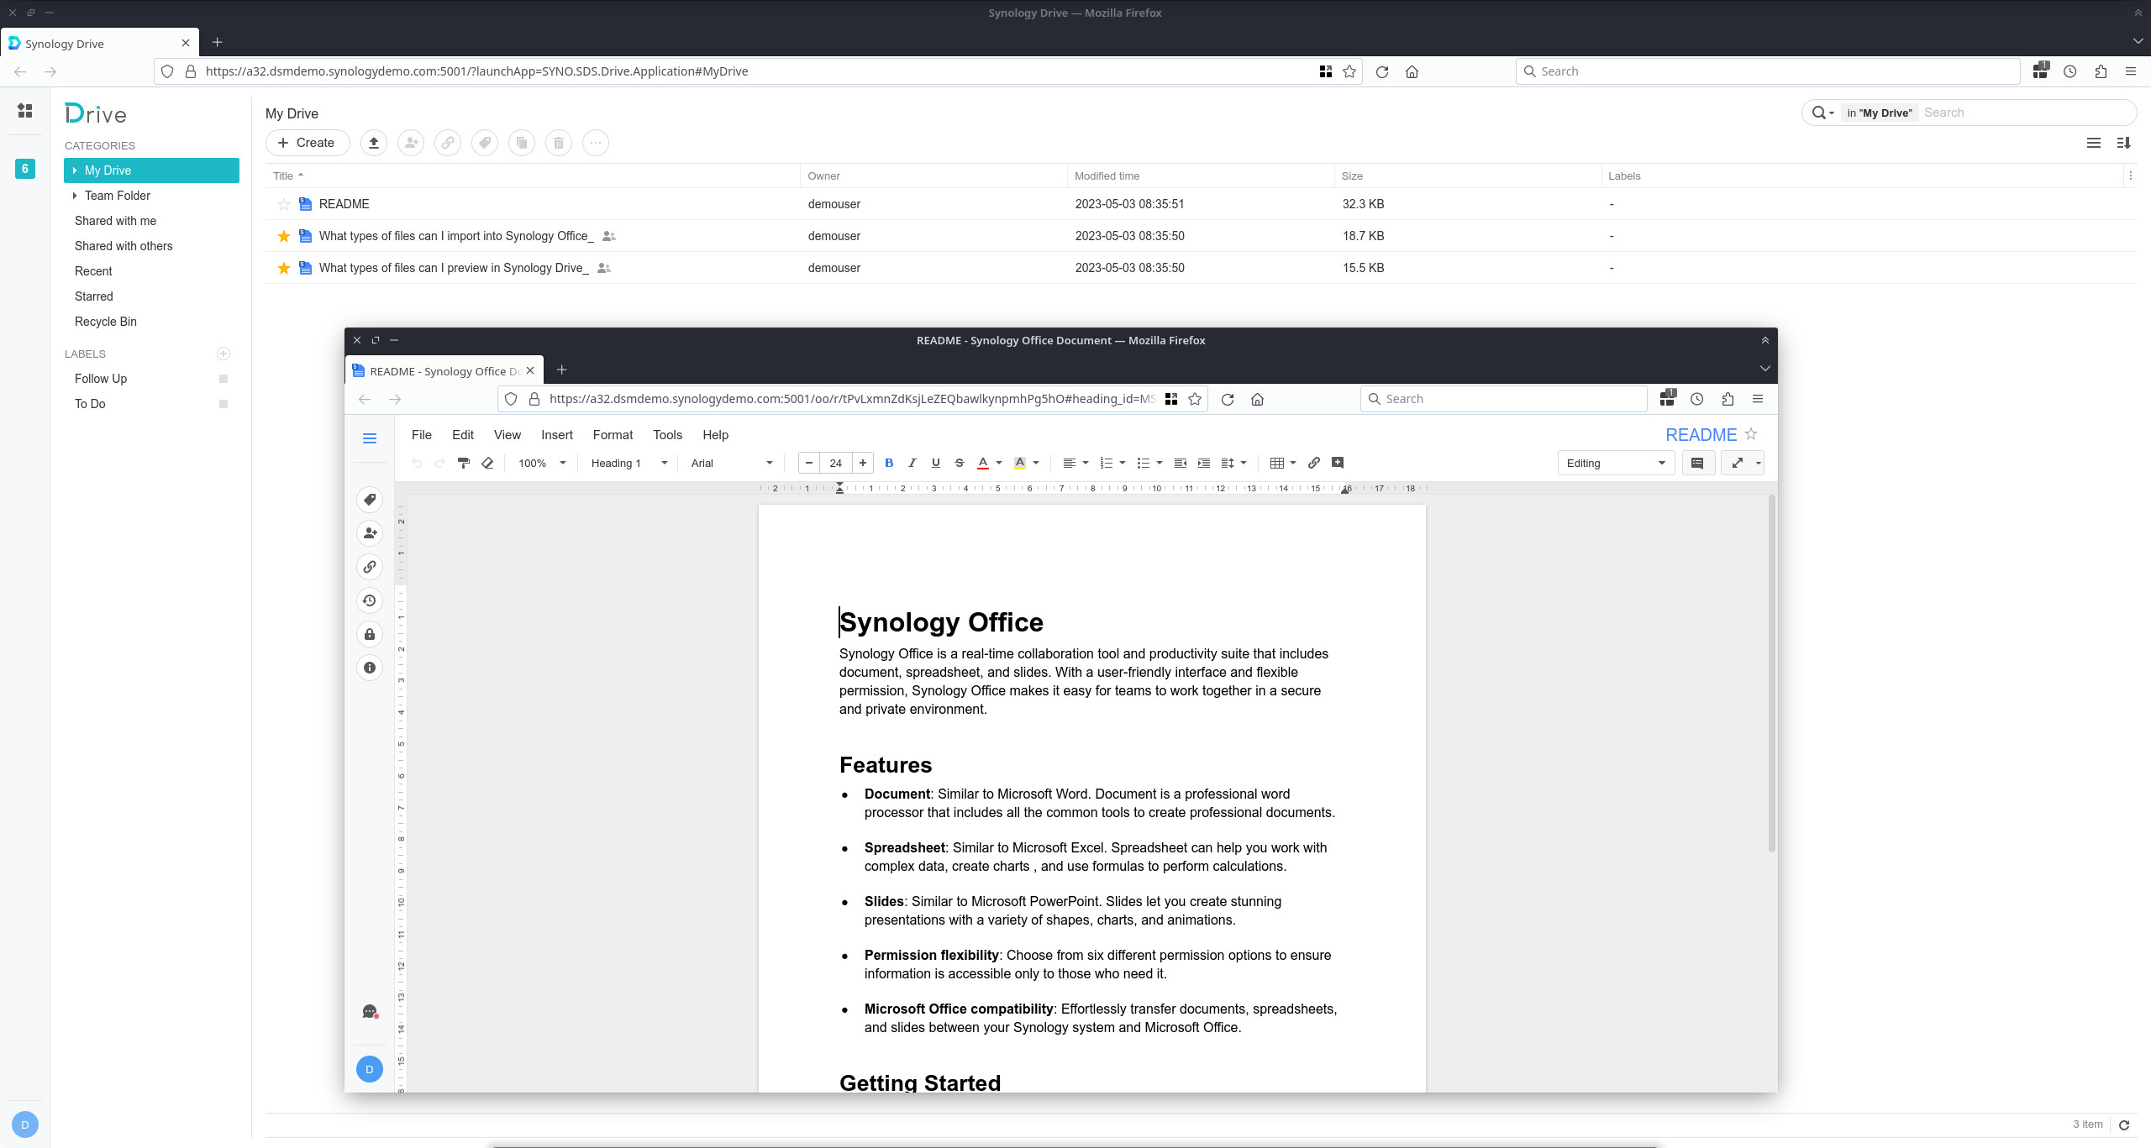
Task: Click the increase indent icon
Action: [x=1204, y=463]
